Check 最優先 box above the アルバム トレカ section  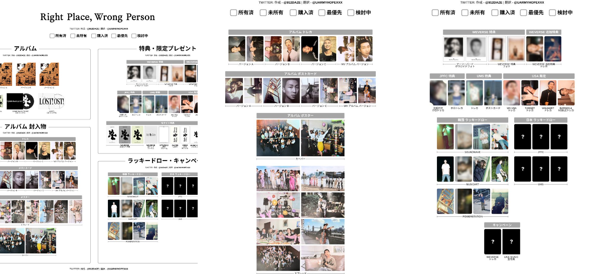coord(321,13)
